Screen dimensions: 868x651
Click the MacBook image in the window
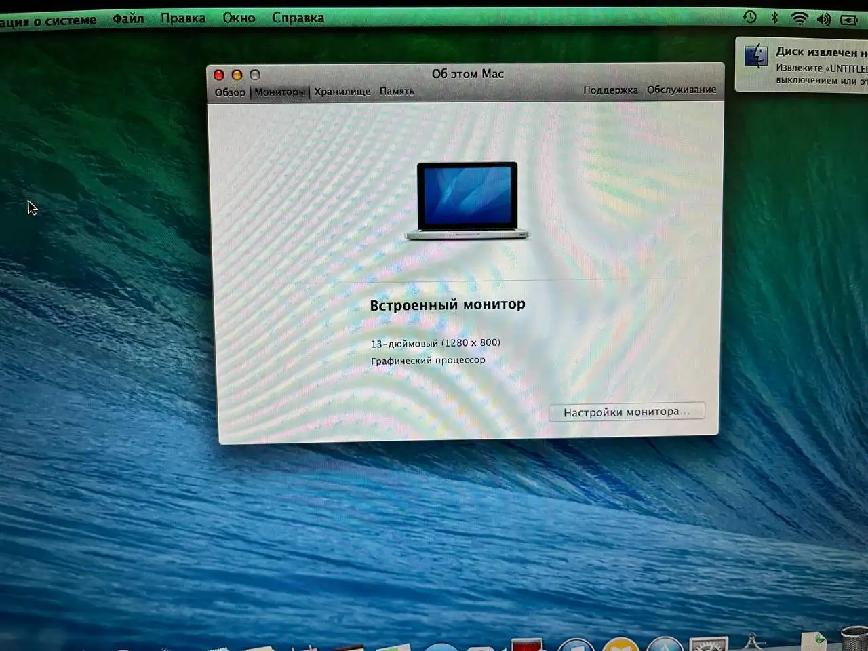click(x=467, y=200)
